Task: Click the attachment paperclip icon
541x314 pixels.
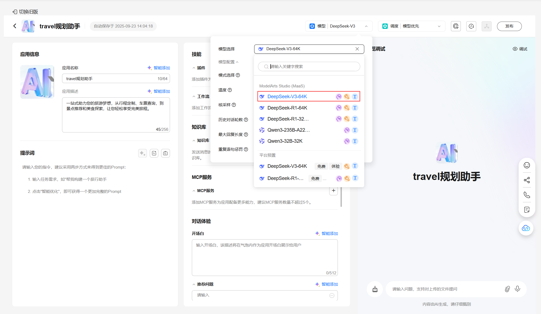Action: (x=507, y=289)
